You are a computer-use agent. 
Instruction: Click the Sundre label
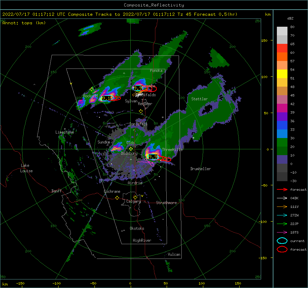point(104,142)
